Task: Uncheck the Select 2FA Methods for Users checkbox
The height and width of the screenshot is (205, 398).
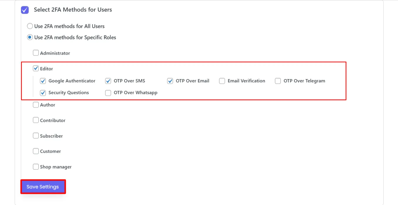Action: coord(25,10)
